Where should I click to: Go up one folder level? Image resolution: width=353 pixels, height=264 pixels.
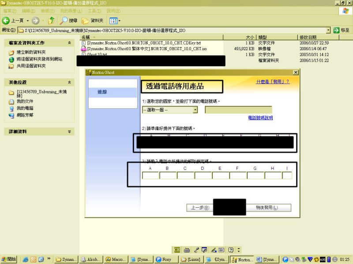pos(51,21)
